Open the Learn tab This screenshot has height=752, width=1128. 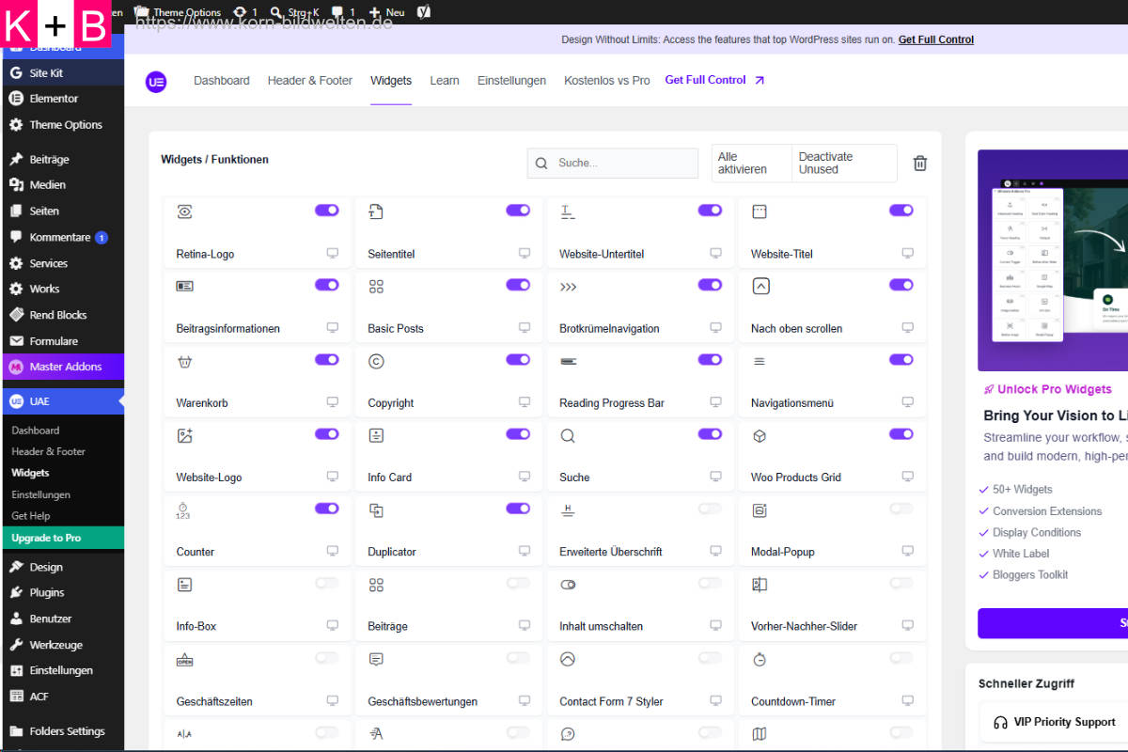[x=445, y=81]
